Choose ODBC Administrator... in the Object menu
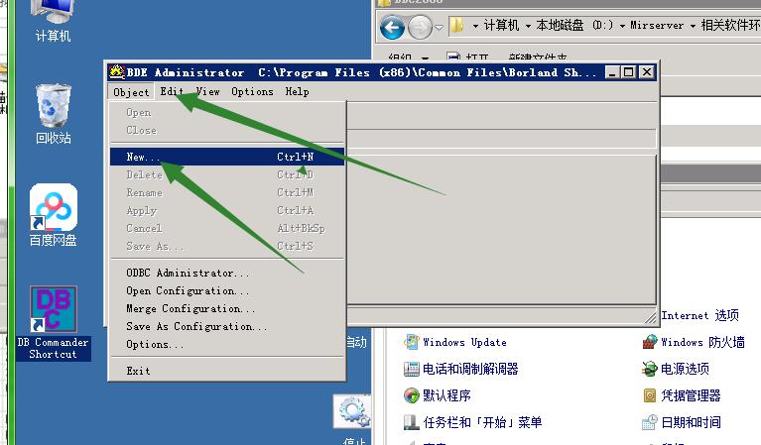Image resolution: width=761 pixels, height=445 pixels. coord(188,273)
